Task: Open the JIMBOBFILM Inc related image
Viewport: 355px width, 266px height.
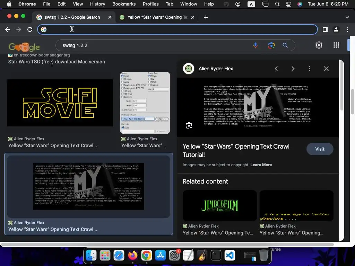Action: tap(219, 206)
